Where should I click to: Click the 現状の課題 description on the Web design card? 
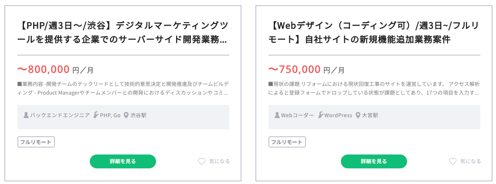[374, 88]
